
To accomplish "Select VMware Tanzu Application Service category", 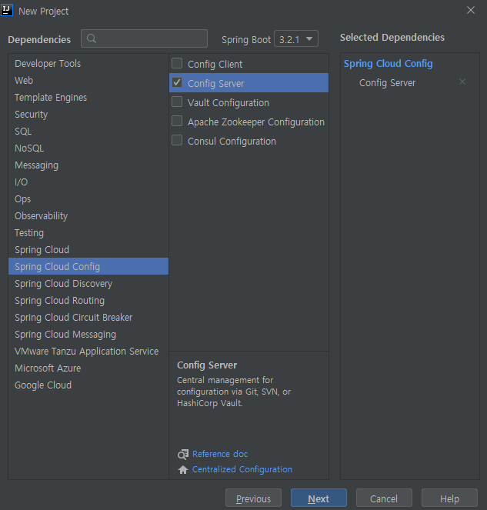I will (x=88, y=351).
